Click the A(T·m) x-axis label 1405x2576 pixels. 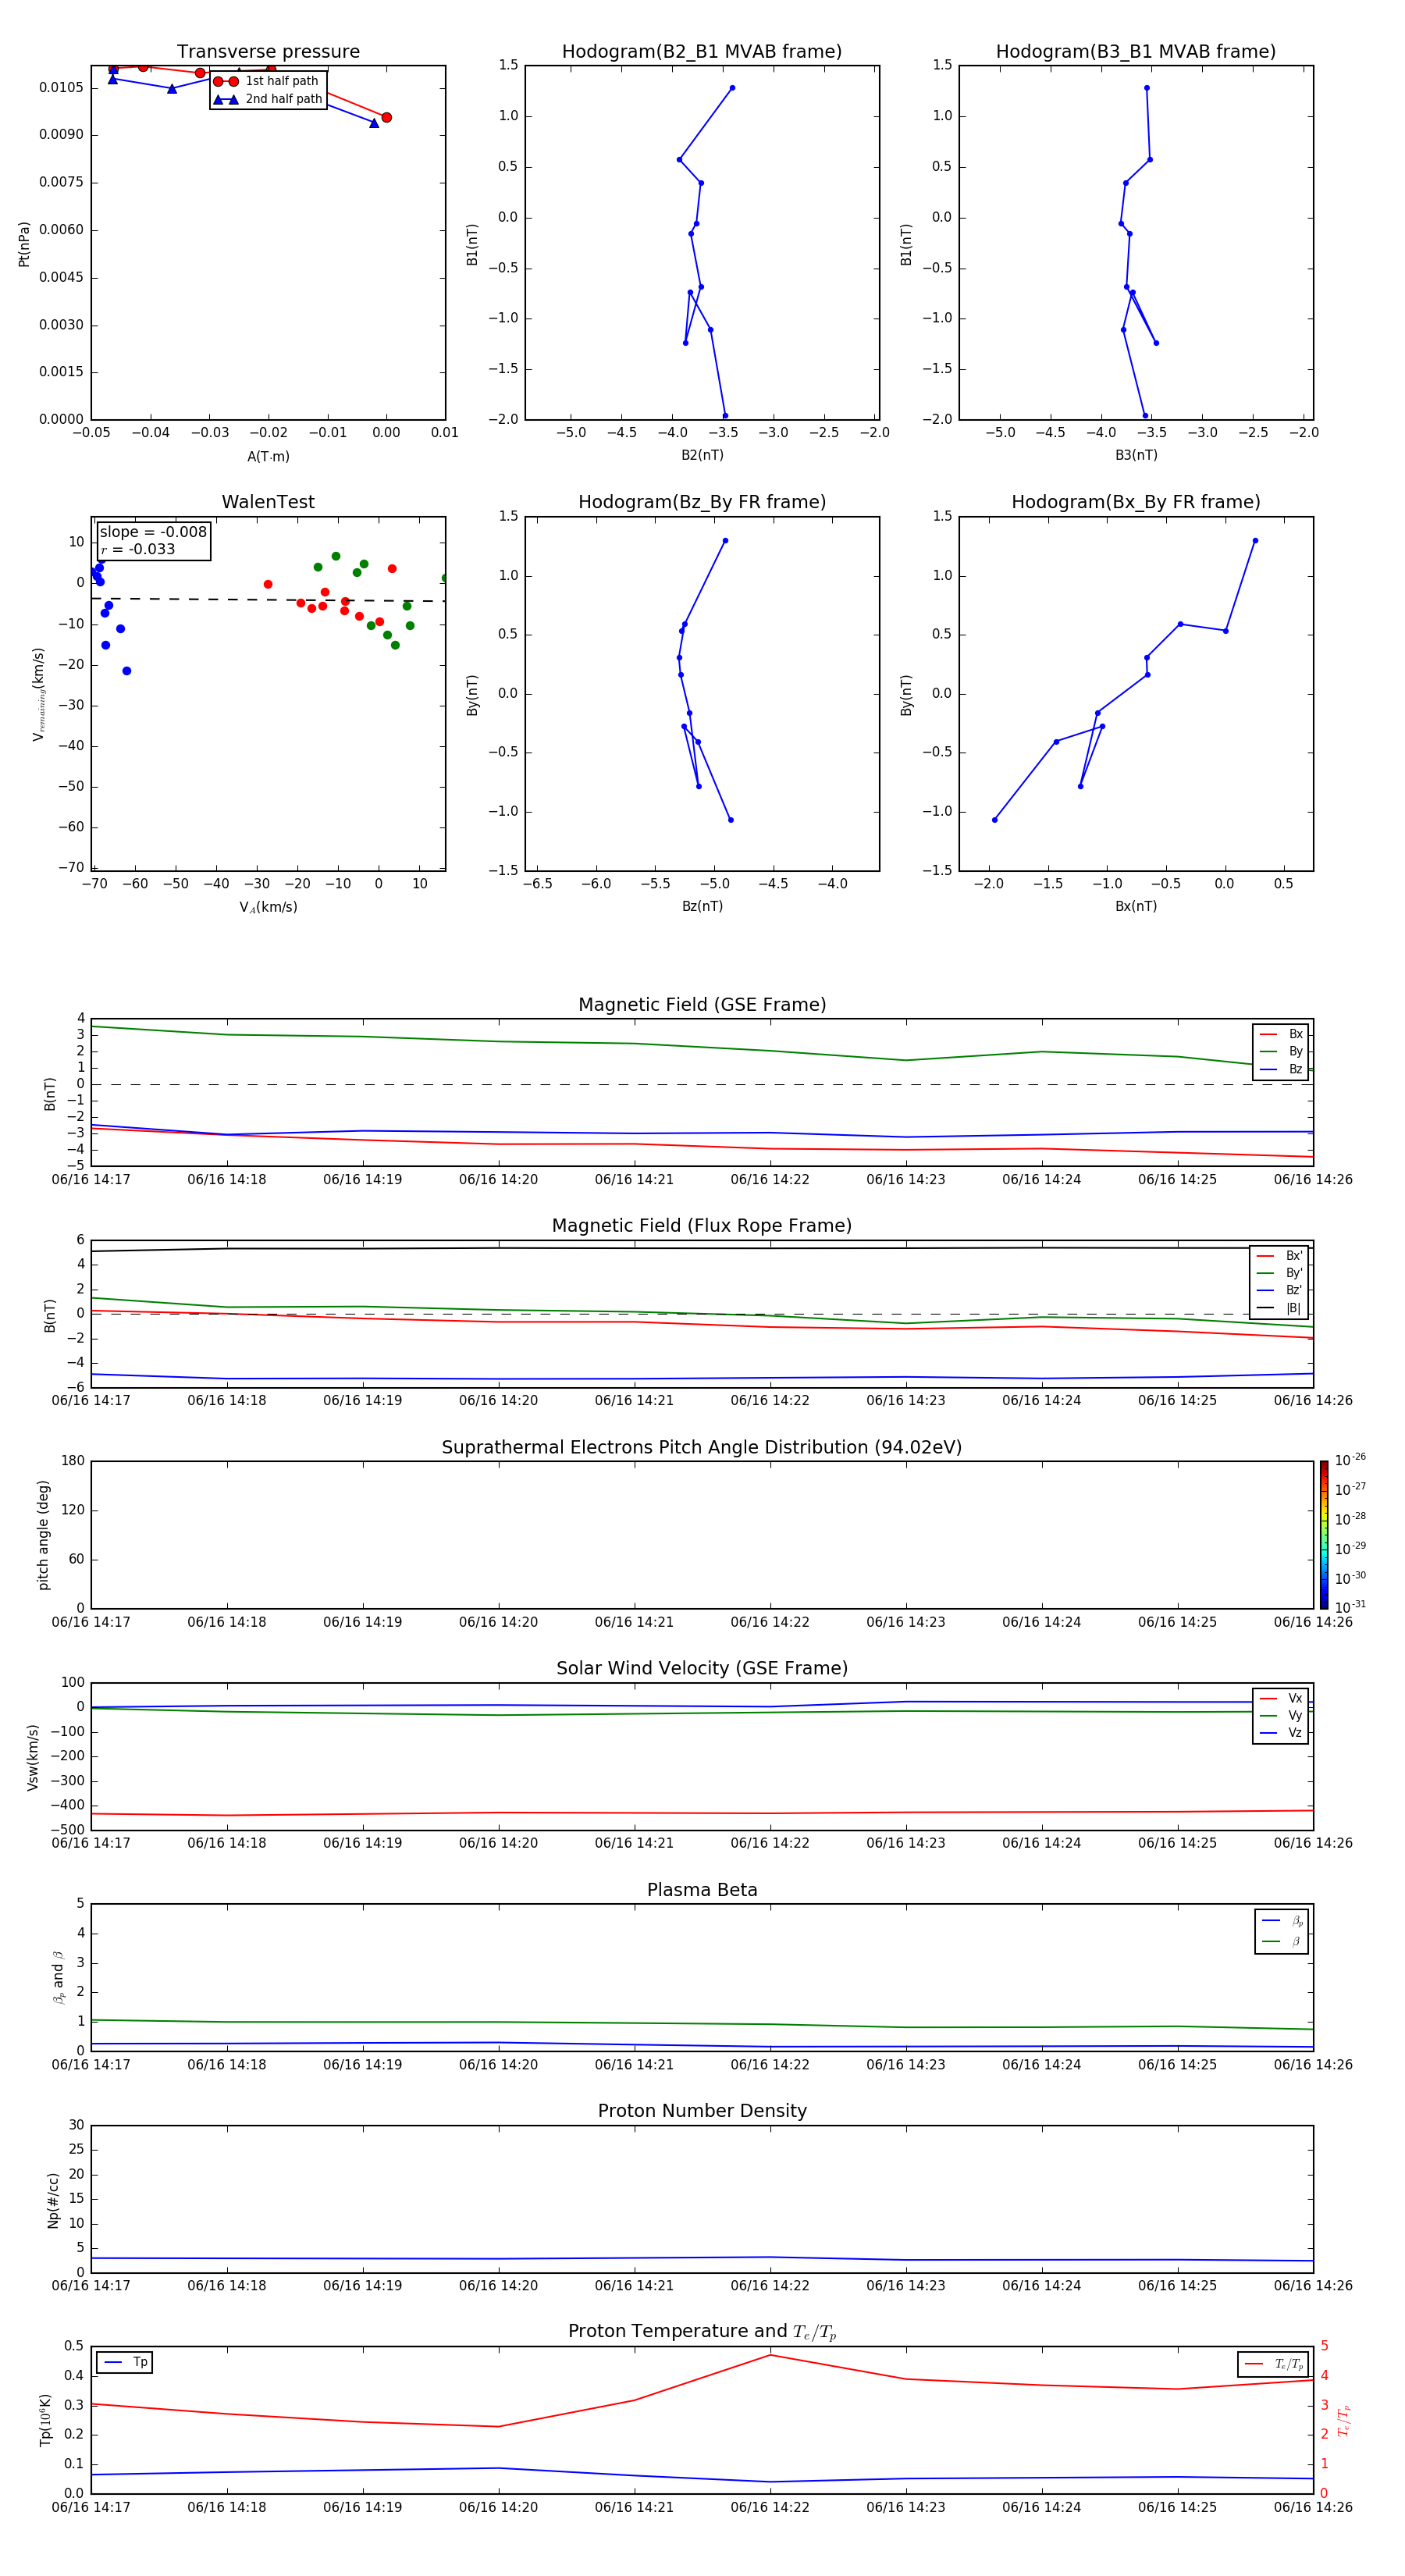point(268,457)
